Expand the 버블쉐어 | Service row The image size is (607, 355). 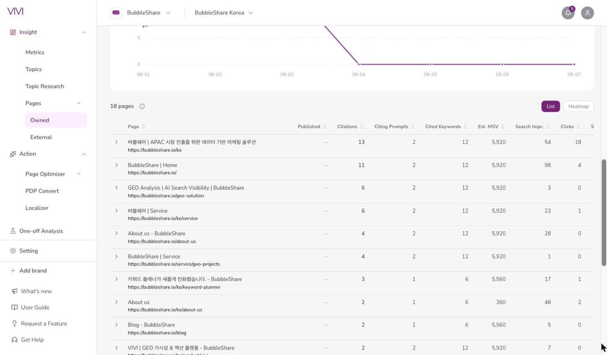[116, 211]
